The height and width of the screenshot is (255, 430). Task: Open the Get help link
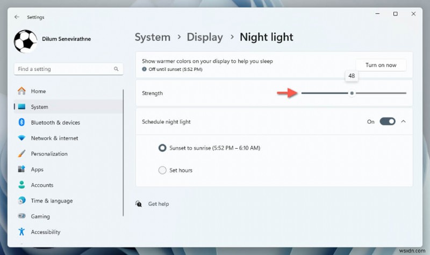pos(159,204)
